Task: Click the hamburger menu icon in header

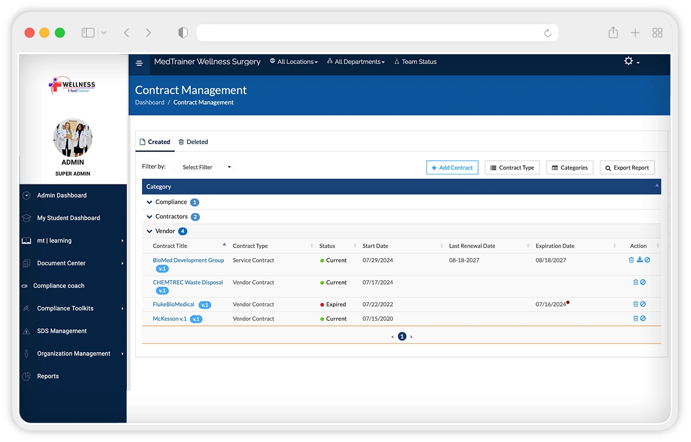Action: pyautogui.click(x=139, y=63)
